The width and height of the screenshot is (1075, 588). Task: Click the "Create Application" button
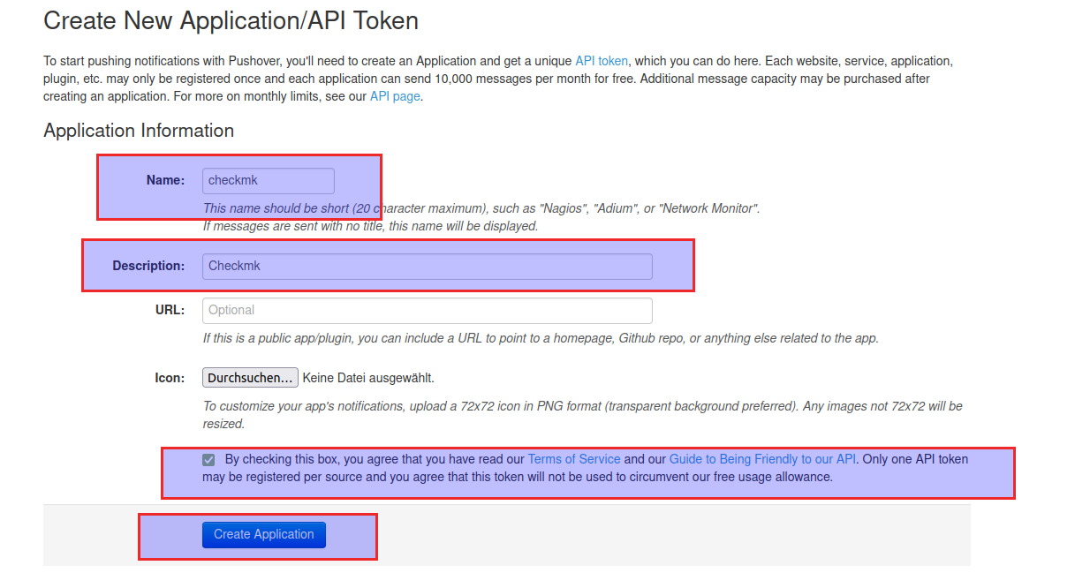pos(264,534)
